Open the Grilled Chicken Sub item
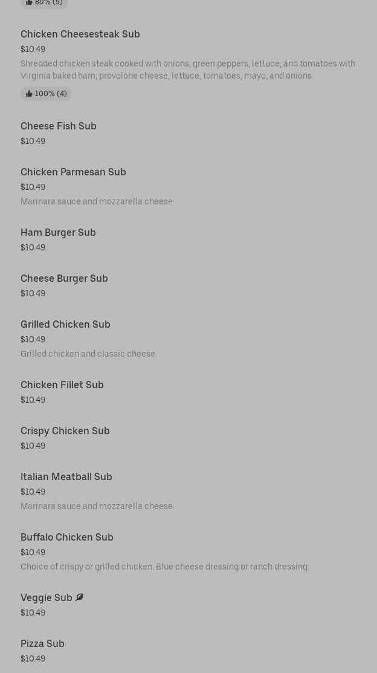This screenshot has height=673, width=377. click(65, 325)
